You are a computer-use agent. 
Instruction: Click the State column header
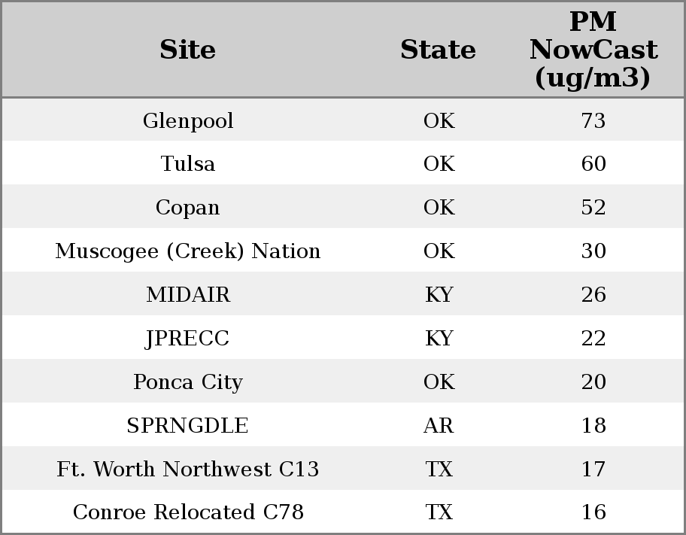click(x=438, y=50)
